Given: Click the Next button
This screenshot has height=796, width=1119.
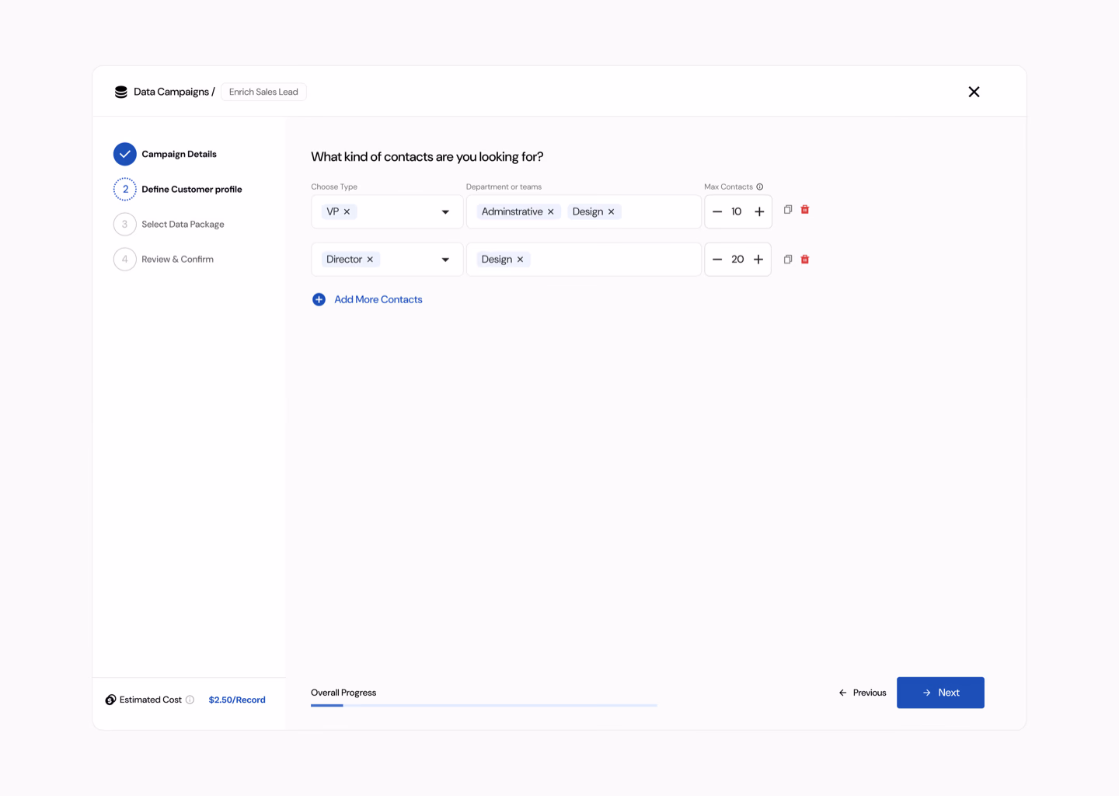Looking at the screenshot, I should pyautogui.click(x=940, y=692).
